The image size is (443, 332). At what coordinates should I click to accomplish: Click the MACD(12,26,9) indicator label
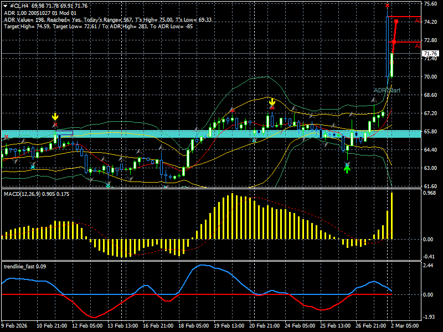coord(22,194)
